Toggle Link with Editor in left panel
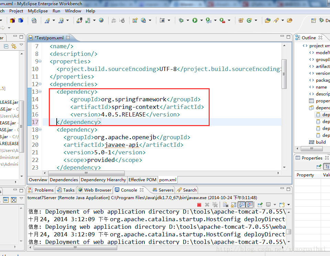Screen dimensions: 330x256 [x=14, y=46]
